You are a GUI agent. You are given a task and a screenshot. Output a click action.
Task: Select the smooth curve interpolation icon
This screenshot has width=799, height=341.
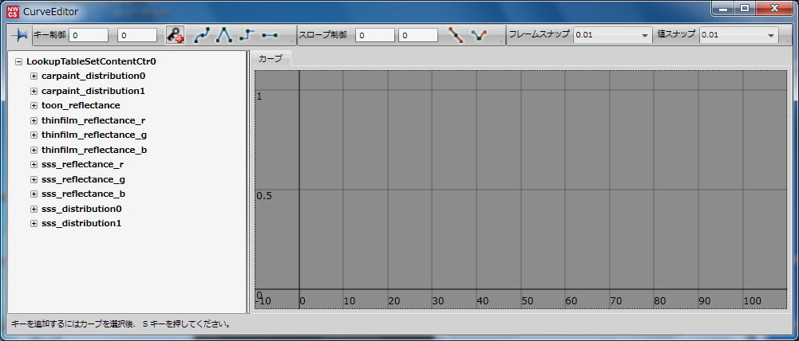coord(203,35)
